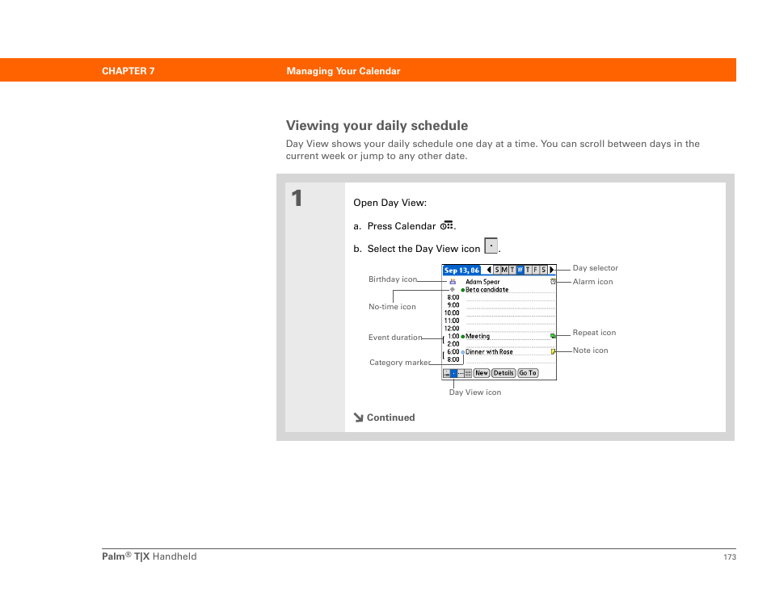Click the alarm clock icon on Adam Spear row
The width and height of the screenshot is (771, 596).
pos(553,282)
